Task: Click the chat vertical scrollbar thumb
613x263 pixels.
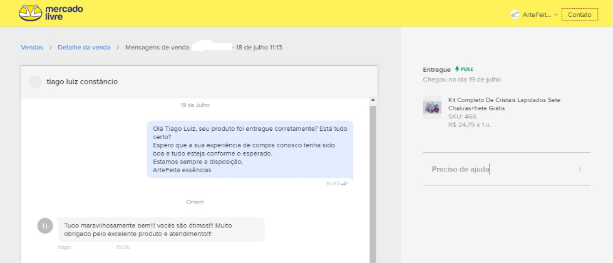Action: pos(373,183)
